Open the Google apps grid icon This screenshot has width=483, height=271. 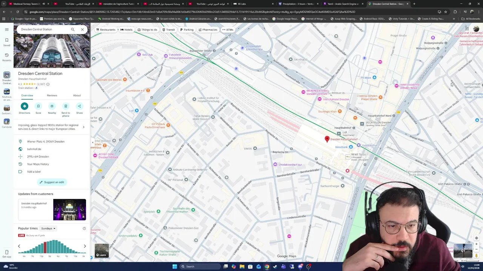(x=467, y=29)
